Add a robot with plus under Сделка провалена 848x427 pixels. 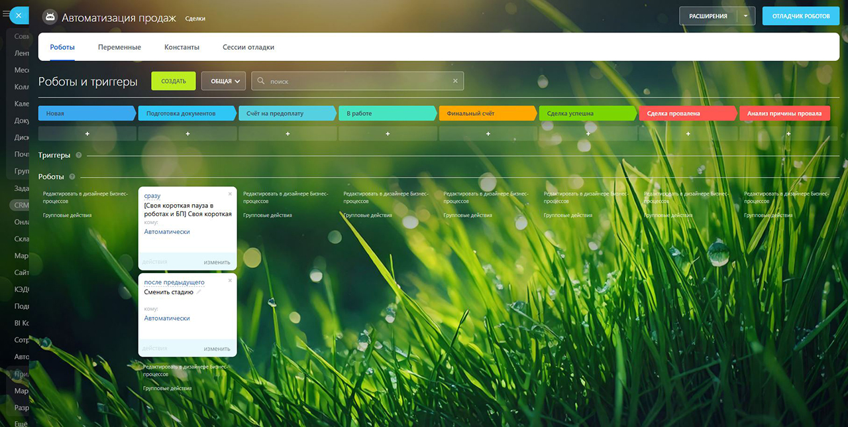tap(688, 133)
